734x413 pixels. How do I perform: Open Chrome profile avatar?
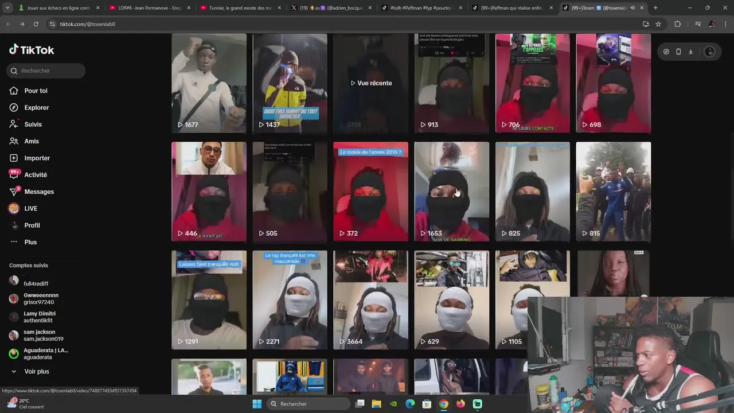(712, 24)
